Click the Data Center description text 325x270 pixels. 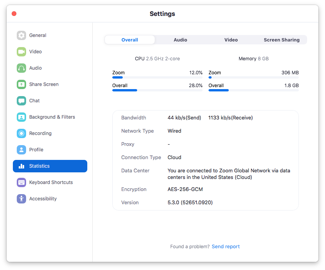pos(229,174)
